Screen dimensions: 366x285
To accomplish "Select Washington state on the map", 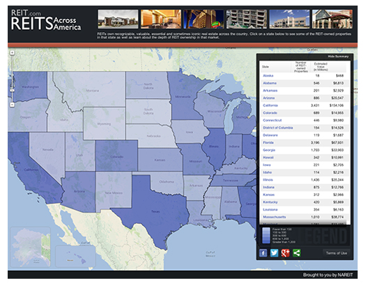I will click(x=31, y=87).
